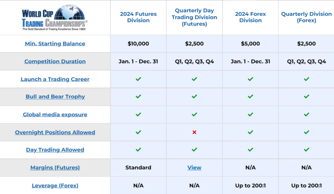
Task: Open the Overnight Positions Allowed link
Action: click(55, 132)
